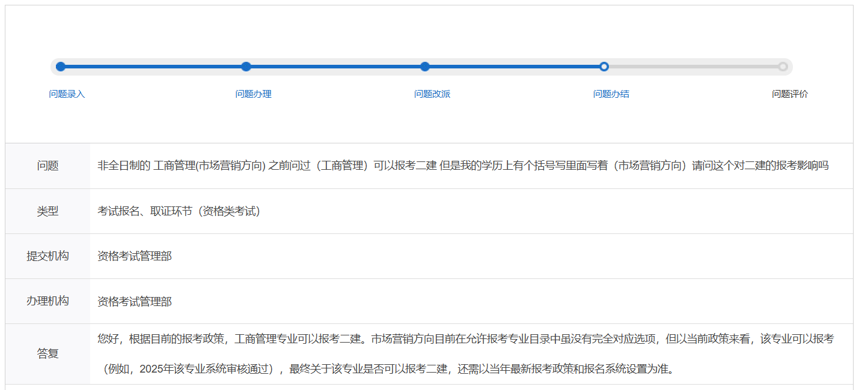Click progress bar between 问题录入 and 问题办理
The width and height of the screenshot is (859, 390).
coord(153,67)
